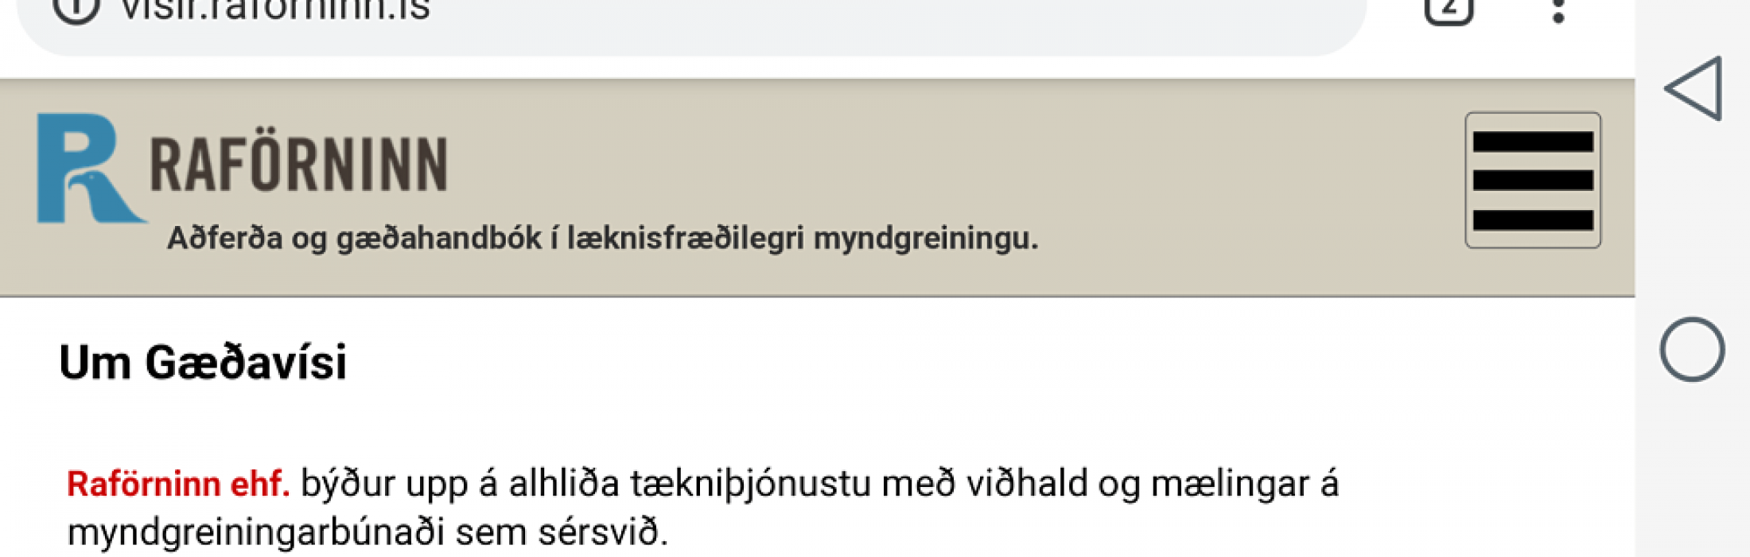Click the RAFÖRNINN wordmark
The width and height of the screenshot is (1750, 557).
(299, 165)
